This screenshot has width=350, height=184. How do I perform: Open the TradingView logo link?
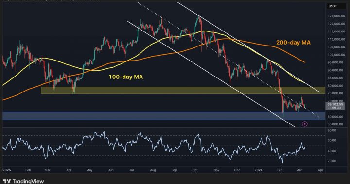click(24, 181)
